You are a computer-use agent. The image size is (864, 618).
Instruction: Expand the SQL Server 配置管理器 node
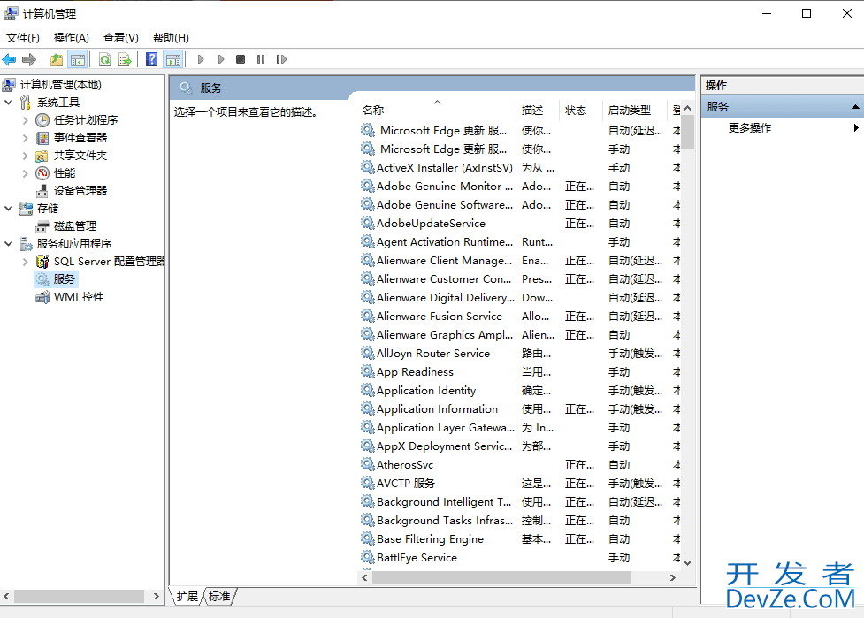[x=25, y=261]
